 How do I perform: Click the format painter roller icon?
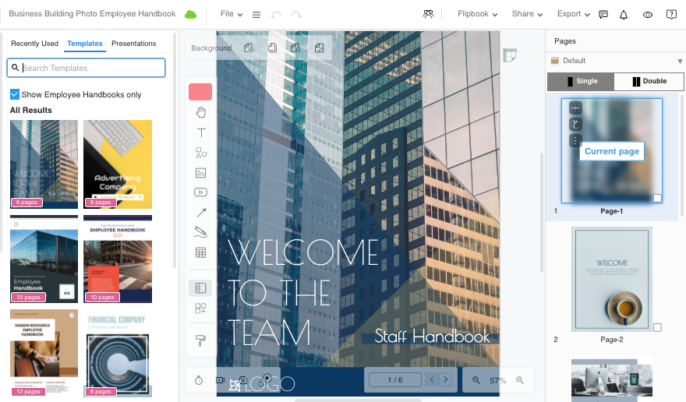point(201,340)
